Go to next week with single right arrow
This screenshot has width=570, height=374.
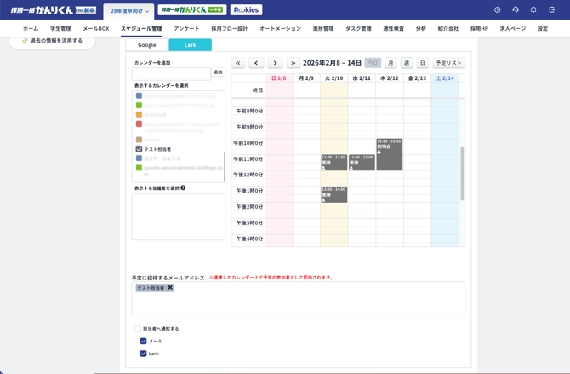[275, 63]
